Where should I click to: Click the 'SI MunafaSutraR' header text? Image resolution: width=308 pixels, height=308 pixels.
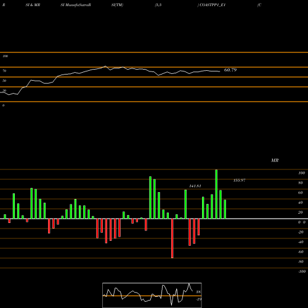pyautogui.click(x=76, y=5)
